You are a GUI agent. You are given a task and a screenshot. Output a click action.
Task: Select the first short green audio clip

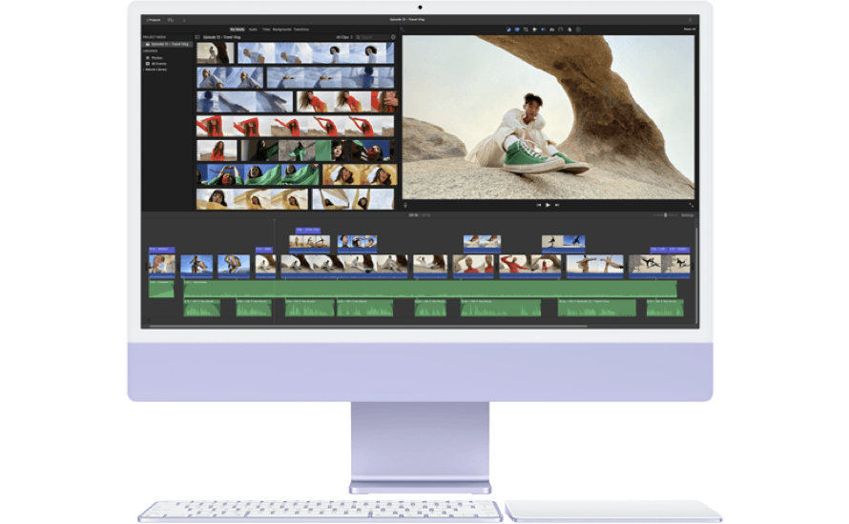click(162, 289)
